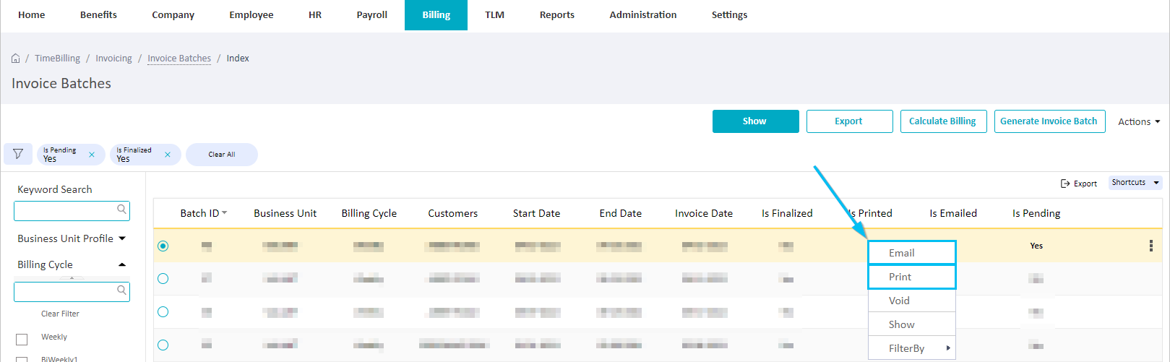Open the Benefits tab
This screenshot has width=1170, height=362.
tap(98, 15)
